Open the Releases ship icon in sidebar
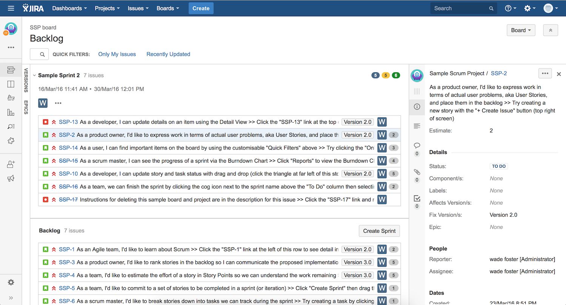 (x=11, y=98)
